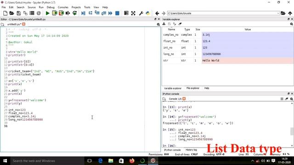Open the Windows Start menu
The image size is (294, 165).
[5, 161]
